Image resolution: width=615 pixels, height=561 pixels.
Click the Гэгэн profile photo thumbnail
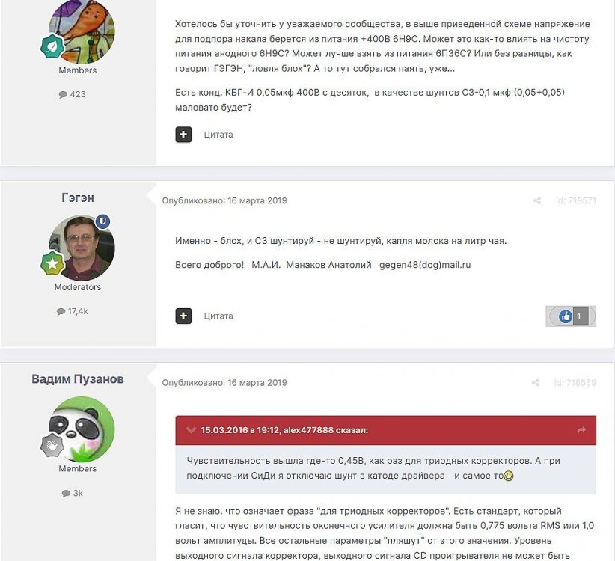point(82,248)
